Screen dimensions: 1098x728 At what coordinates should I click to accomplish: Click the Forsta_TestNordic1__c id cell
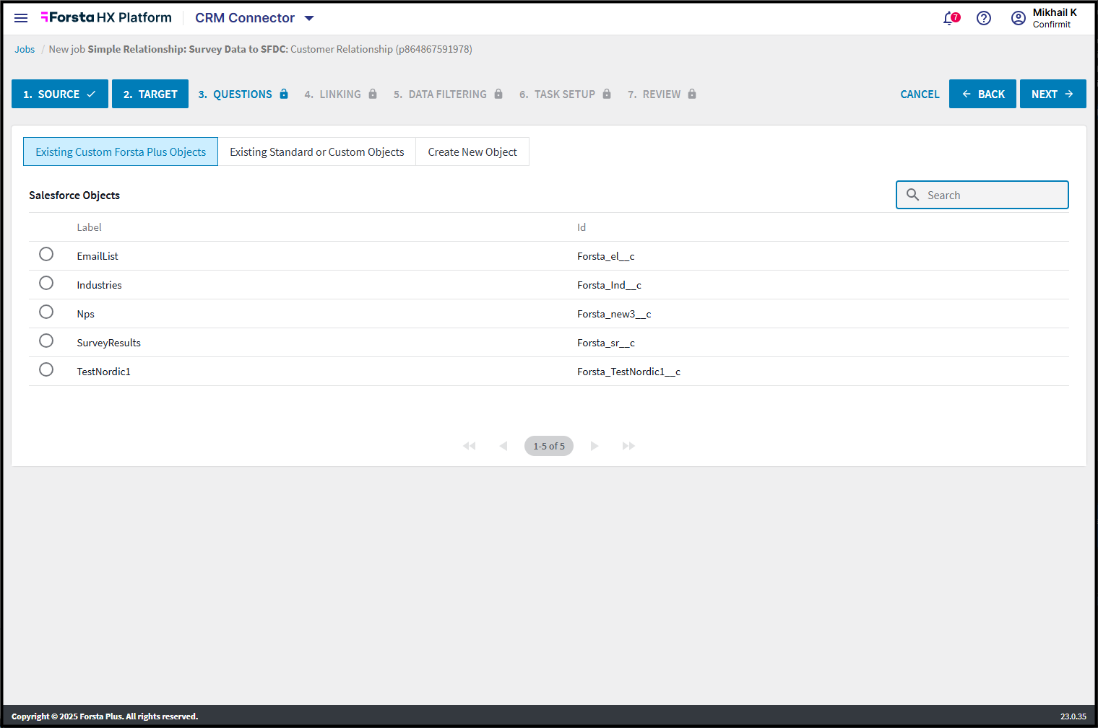628,372
